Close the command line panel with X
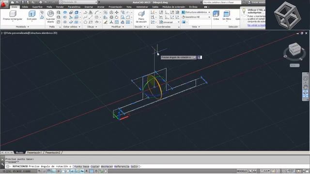Image resolution: width=310 pixels, height=174 pixels. [2, 159]
